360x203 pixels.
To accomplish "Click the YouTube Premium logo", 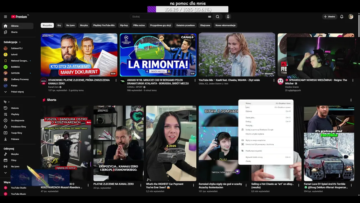I will (20, 17).
